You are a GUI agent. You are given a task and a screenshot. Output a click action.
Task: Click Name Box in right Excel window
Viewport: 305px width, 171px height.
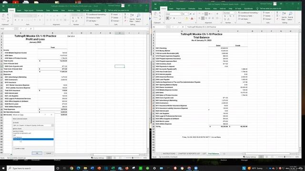[159, 27]
